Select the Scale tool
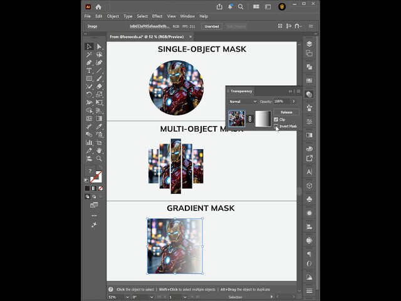 click(x=99, y=95)
